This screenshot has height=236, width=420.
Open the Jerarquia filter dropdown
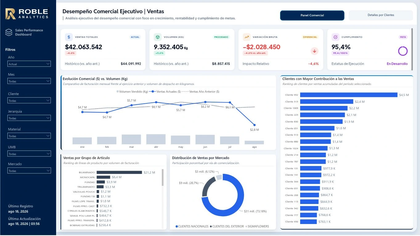pyautogui.click(x=29, y=118)
